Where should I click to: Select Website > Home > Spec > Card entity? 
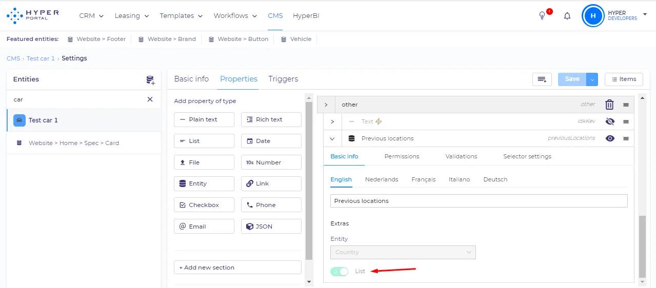(84, 143)
